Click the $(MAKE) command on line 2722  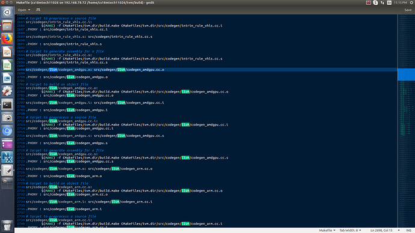(135, 158)
